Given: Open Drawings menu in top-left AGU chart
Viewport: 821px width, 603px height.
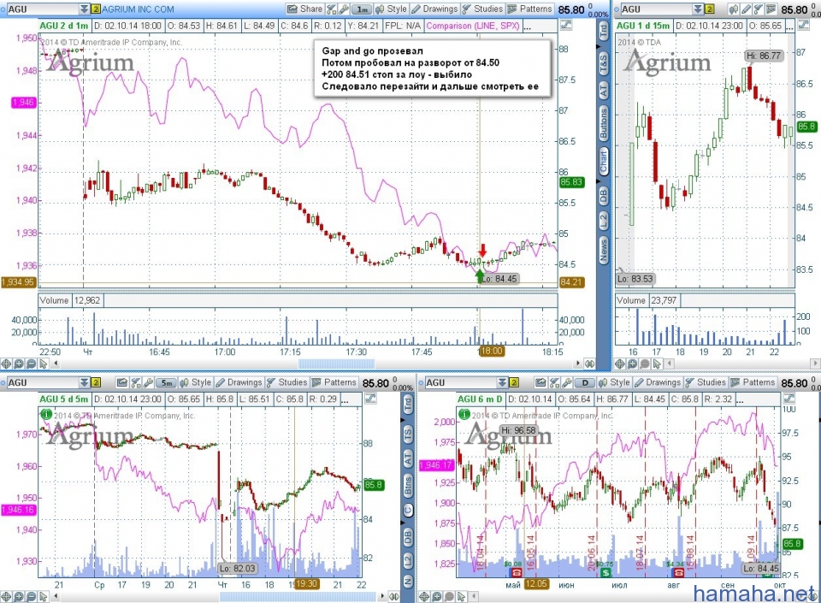Looking at the screenshot, I should pos(434,9).
